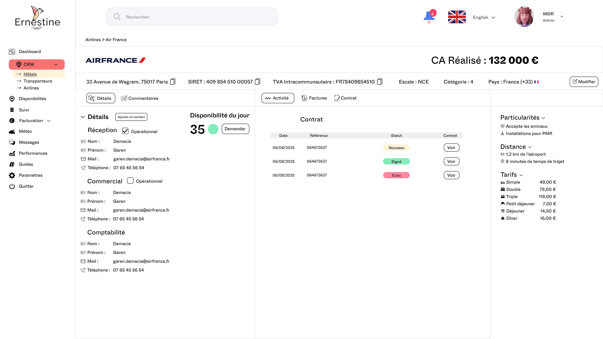This screenshot has width=603, height=339.
Task: Collapse the Tarifs section
Action: click(x=521, y=175)
